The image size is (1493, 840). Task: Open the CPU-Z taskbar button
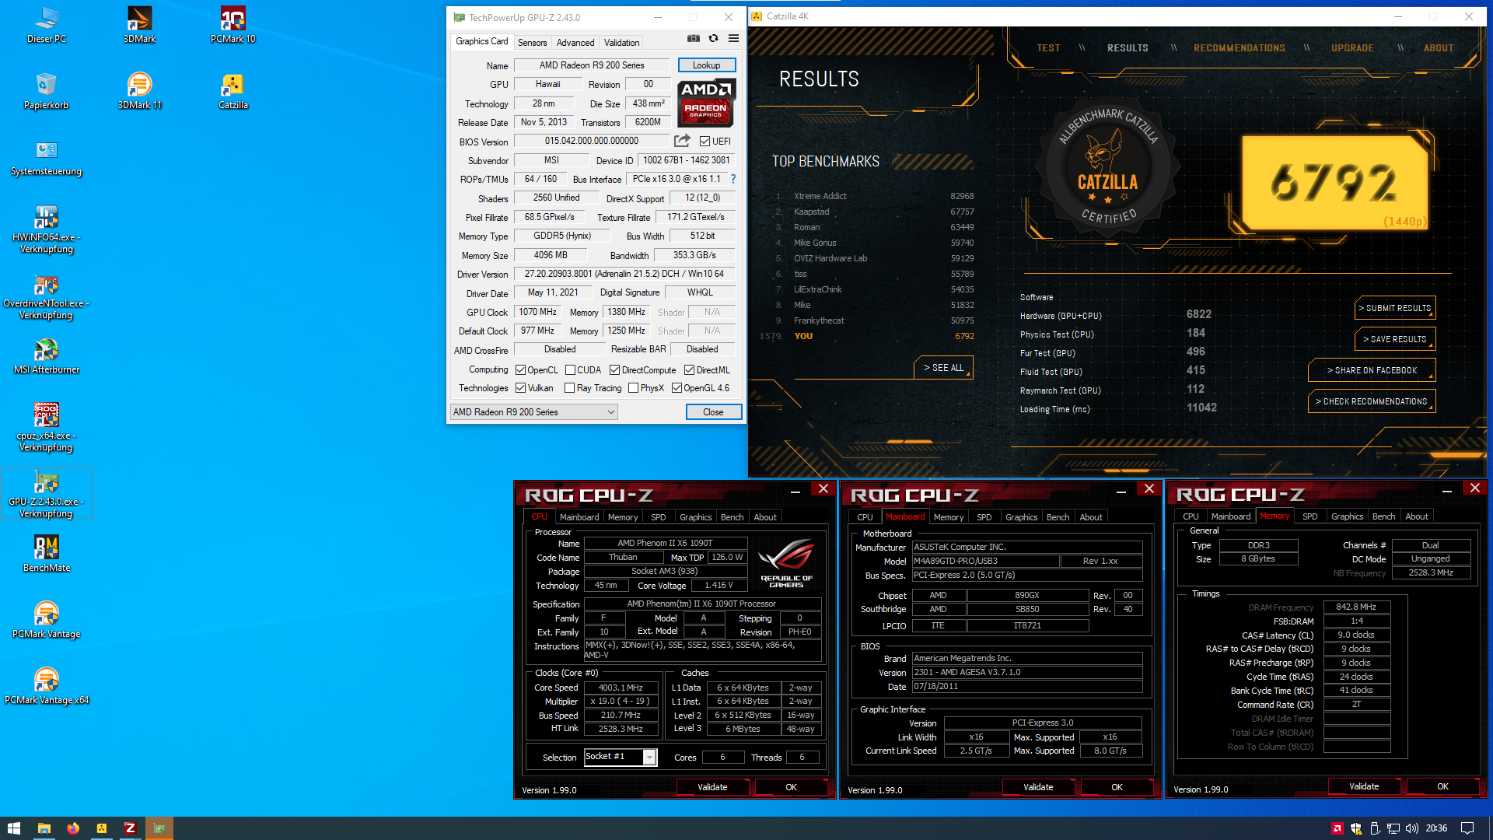[x=130, y=828]
